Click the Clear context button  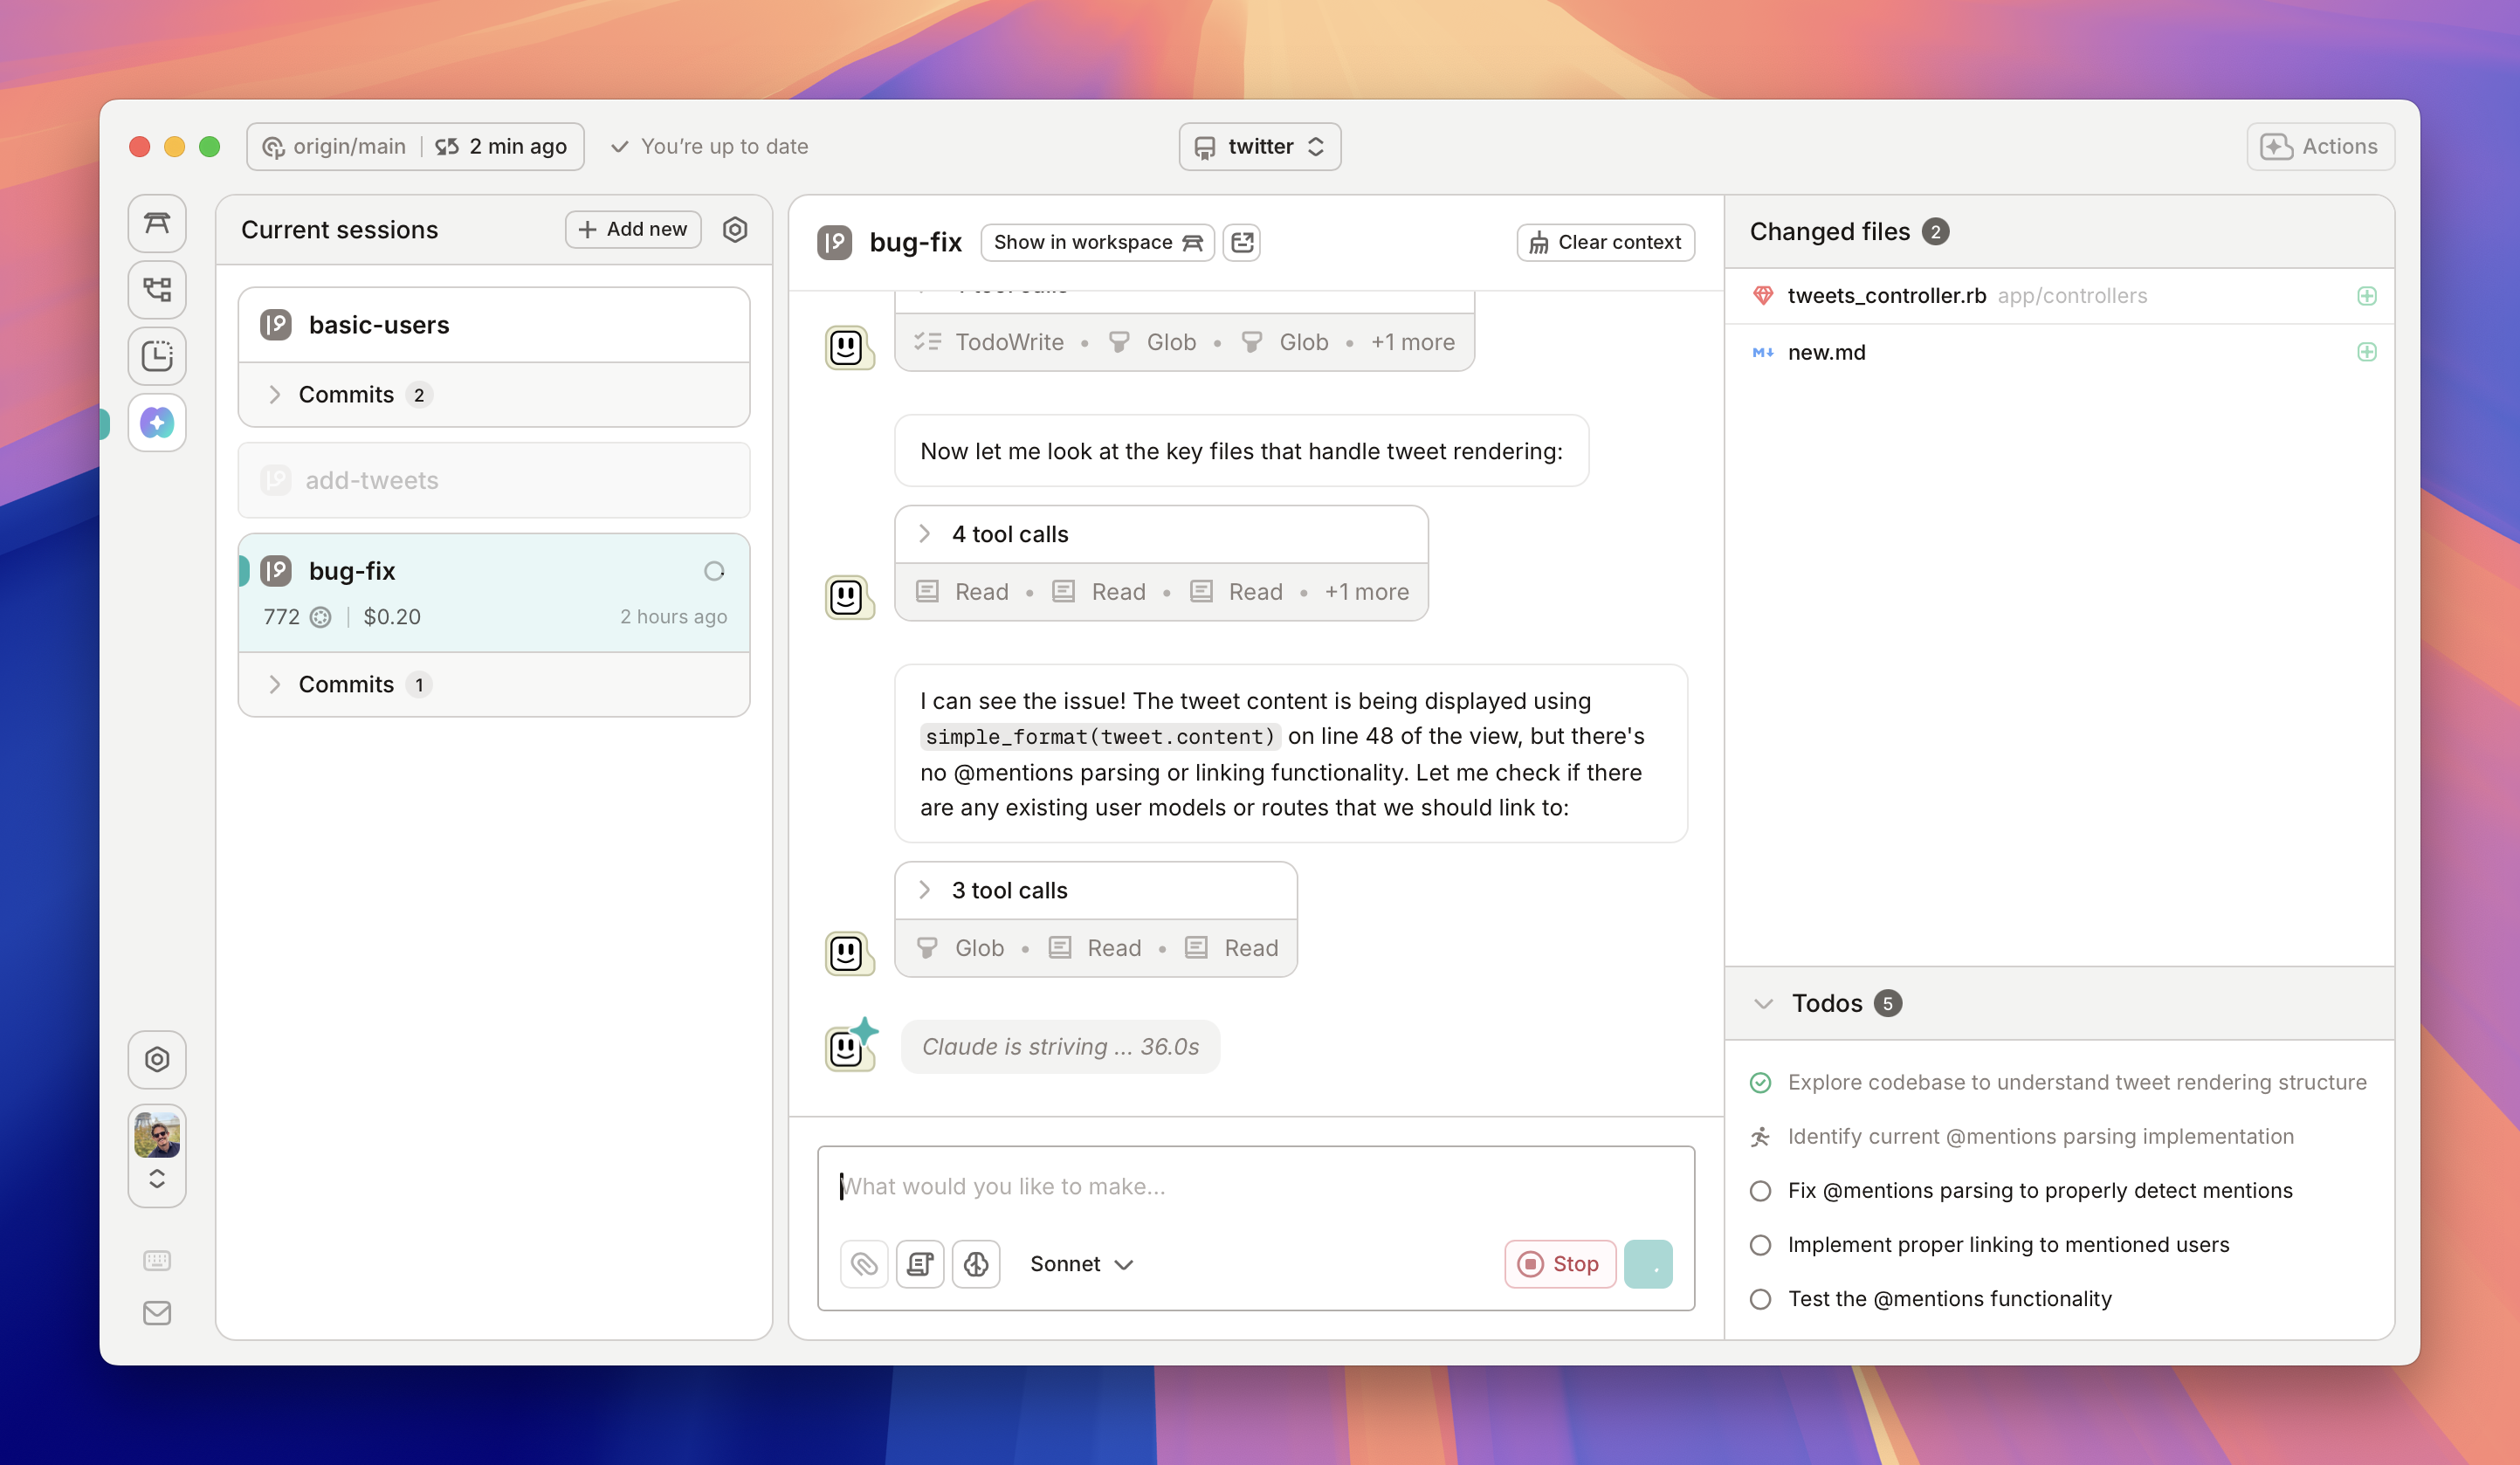pos(1605,242)
